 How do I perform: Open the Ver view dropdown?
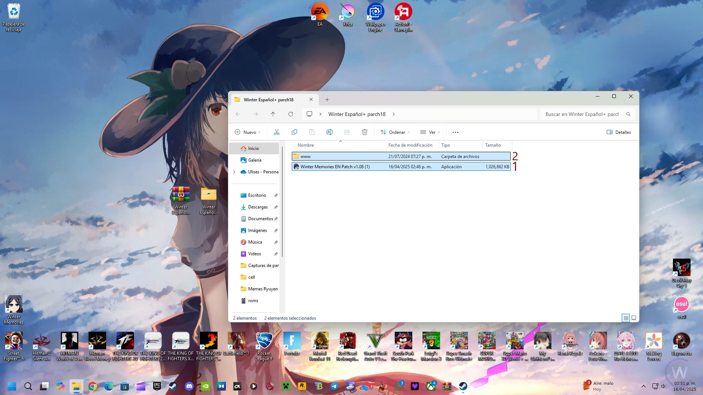coord(430,132)
